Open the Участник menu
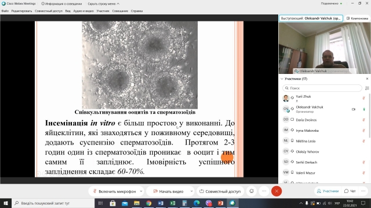 pyautogui.click(x=103, y=11)
